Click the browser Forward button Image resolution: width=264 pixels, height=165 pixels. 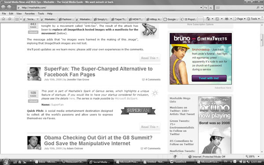click(9, 7)
